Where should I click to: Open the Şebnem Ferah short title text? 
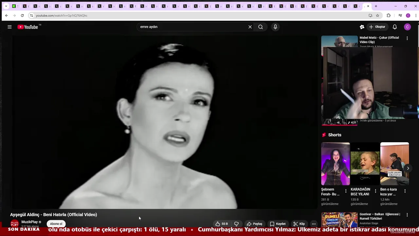pos(330,192)
